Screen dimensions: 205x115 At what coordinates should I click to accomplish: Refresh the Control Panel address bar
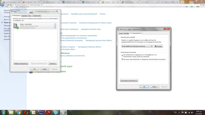pos(203,5)
